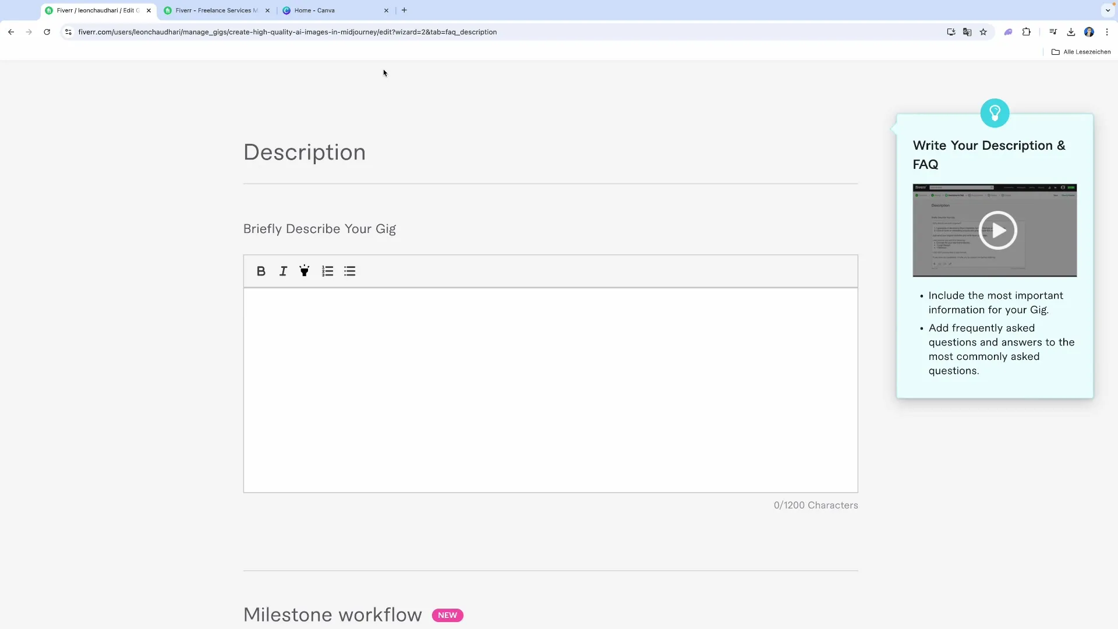Open a new browser tab
Viewport: 1118px width, 629px height.
tap(404, 10)
